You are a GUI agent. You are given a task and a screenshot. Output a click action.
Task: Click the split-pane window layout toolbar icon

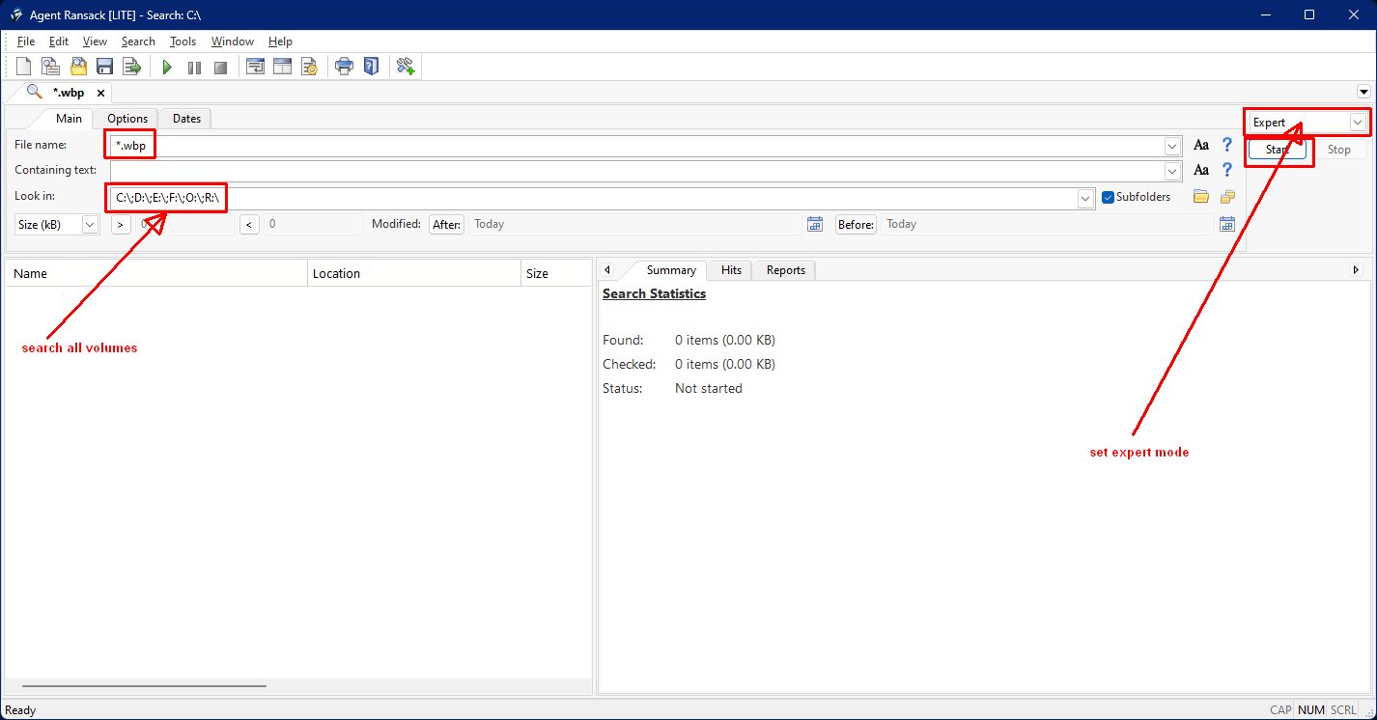point(282,67)
